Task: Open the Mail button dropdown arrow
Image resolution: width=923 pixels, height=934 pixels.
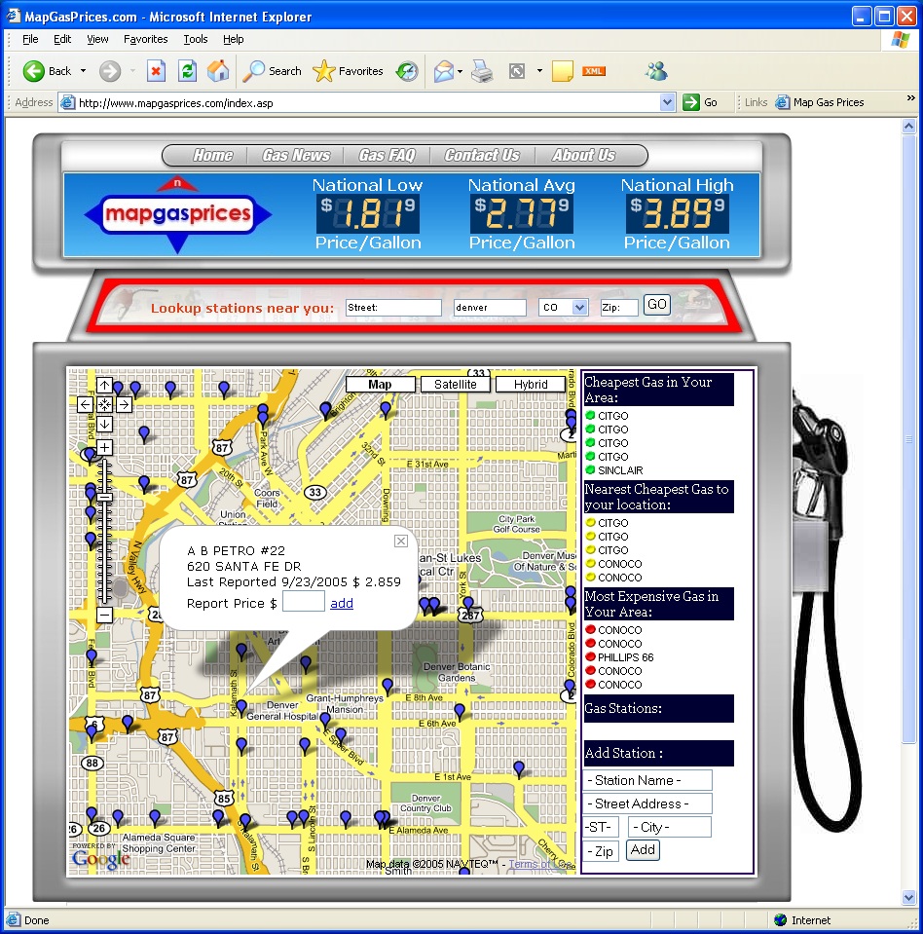Action: 461,71
